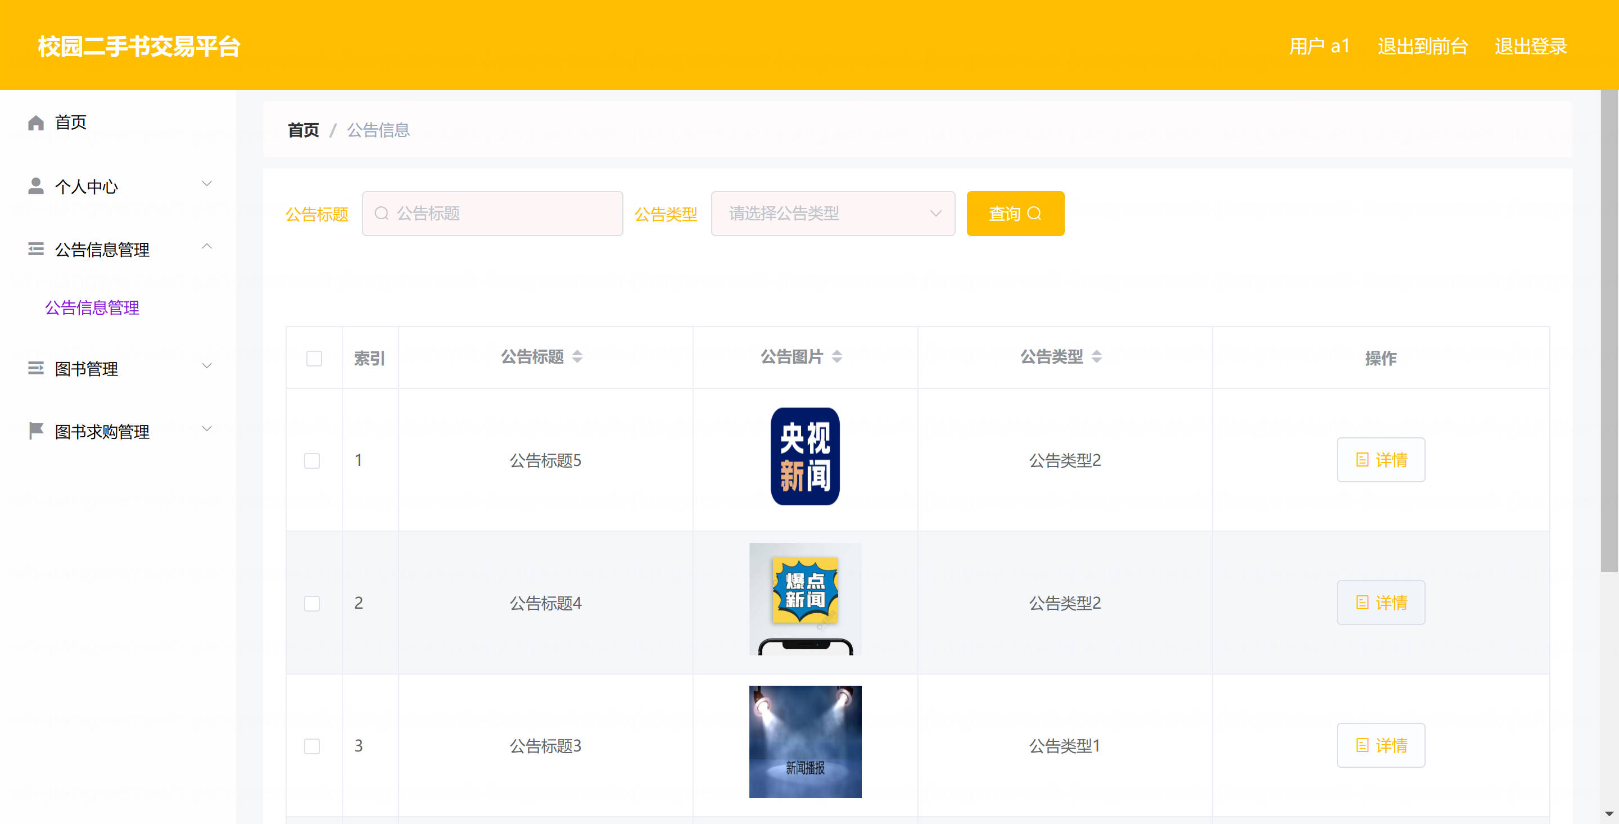Image resolution: width=1619 pixels, height=824 pixels.
Task: Open 详情 for 公告标题5
Action: [x=1380, y=460]
